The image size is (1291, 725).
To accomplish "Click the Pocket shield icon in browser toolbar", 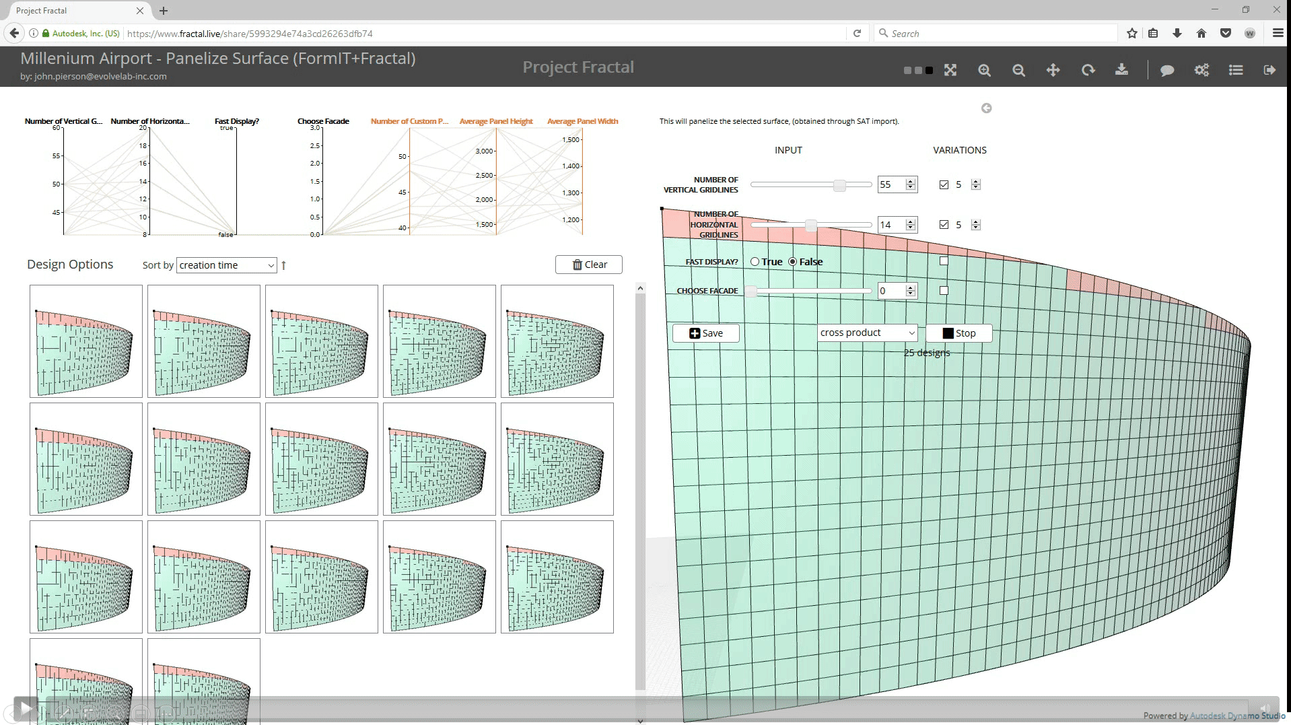I will (x=1226, y=33).
